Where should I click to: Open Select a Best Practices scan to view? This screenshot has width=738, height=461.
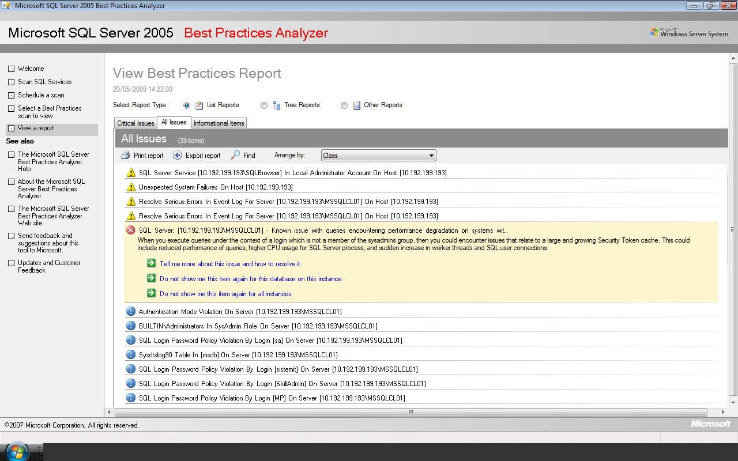[50, 112]
